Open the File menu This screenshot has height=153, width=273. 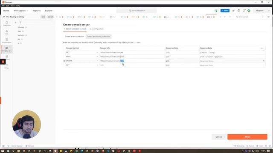point(3,6)
